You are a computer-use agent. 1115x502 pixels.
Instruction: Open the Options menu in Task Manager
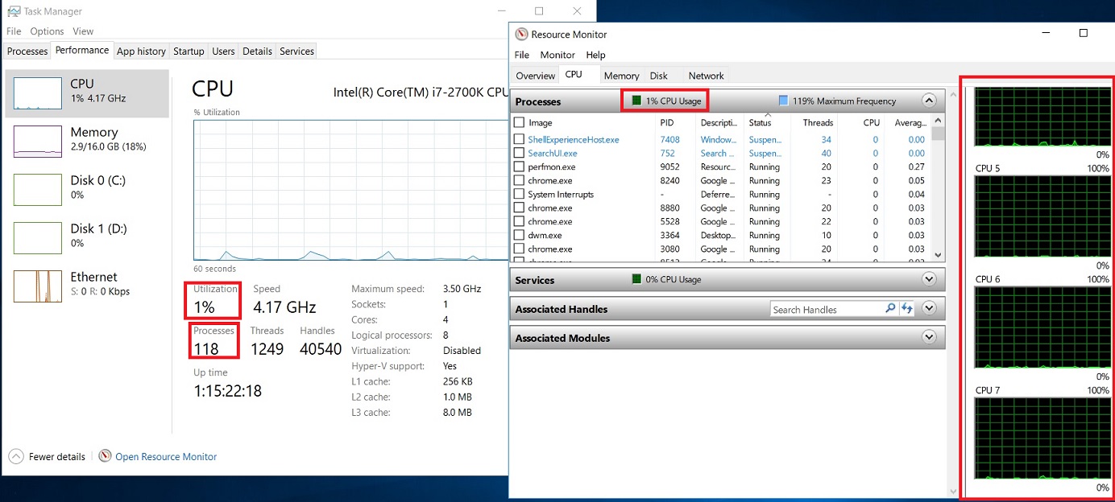[47, 31]
